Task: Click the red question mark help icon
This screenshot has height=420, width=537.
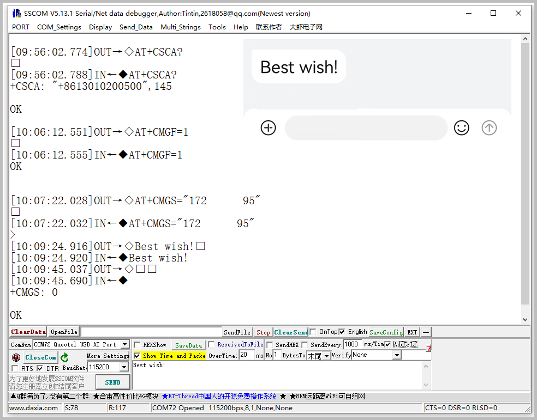Action: point(428,348)
